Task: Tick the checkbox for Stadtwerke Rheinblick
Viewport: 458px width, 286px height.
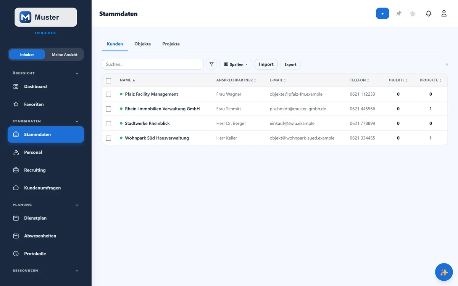Action: coord(108,124)
